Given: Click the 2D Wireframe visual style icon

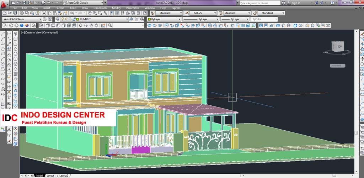Looking at the screenshot, I should 5,26.
